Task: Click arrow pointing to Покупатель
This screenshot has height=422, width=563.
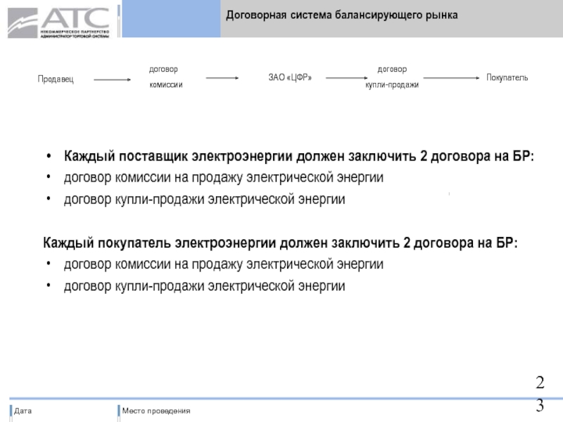Action: click(x=451, y=78)
